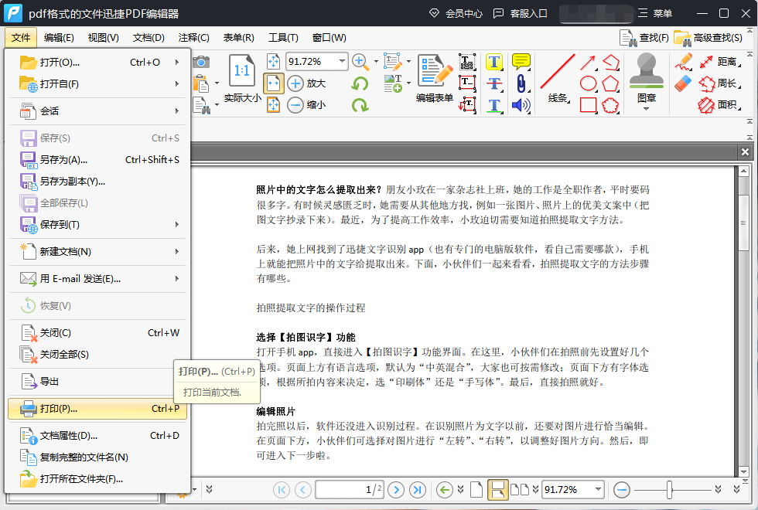Toggle two-page facing layout in status bar

pyautogui.click(x=520, y=489)
